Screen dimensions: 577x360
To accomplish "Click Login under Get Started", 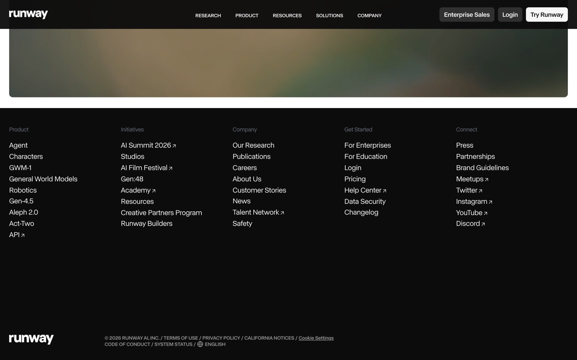I will [x=353, y=168].
